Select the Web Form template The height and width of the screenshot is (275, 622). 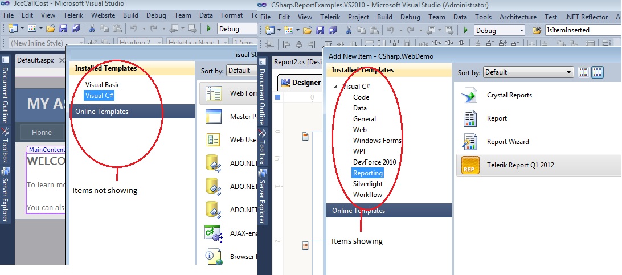[x=228, y=93]
